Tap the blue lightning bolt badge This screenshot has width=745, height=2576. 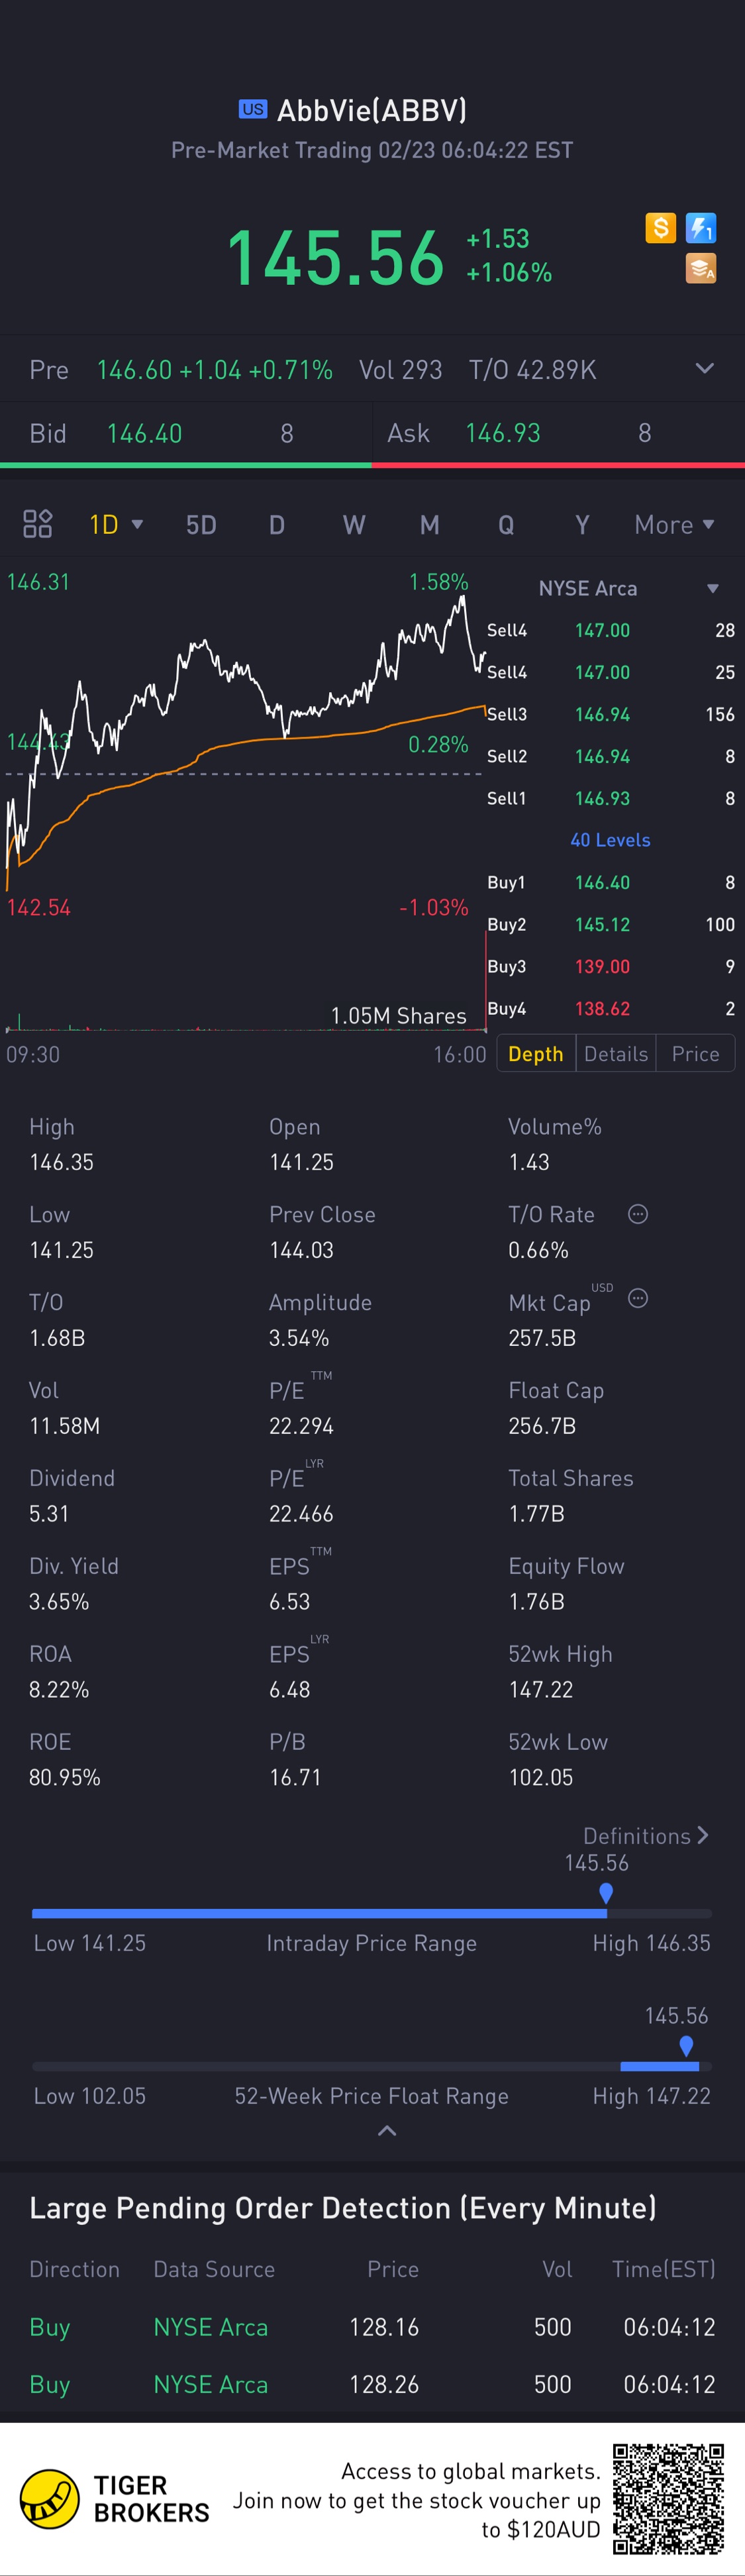click(x=701, y=228)
